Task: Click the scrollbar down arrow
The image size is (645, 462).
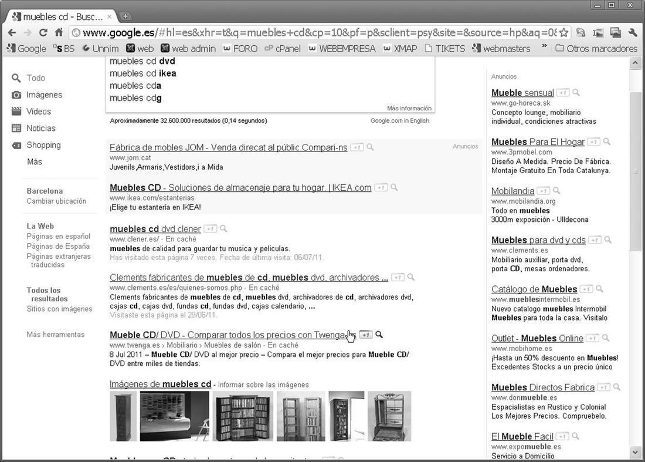Action: point(635,453)
